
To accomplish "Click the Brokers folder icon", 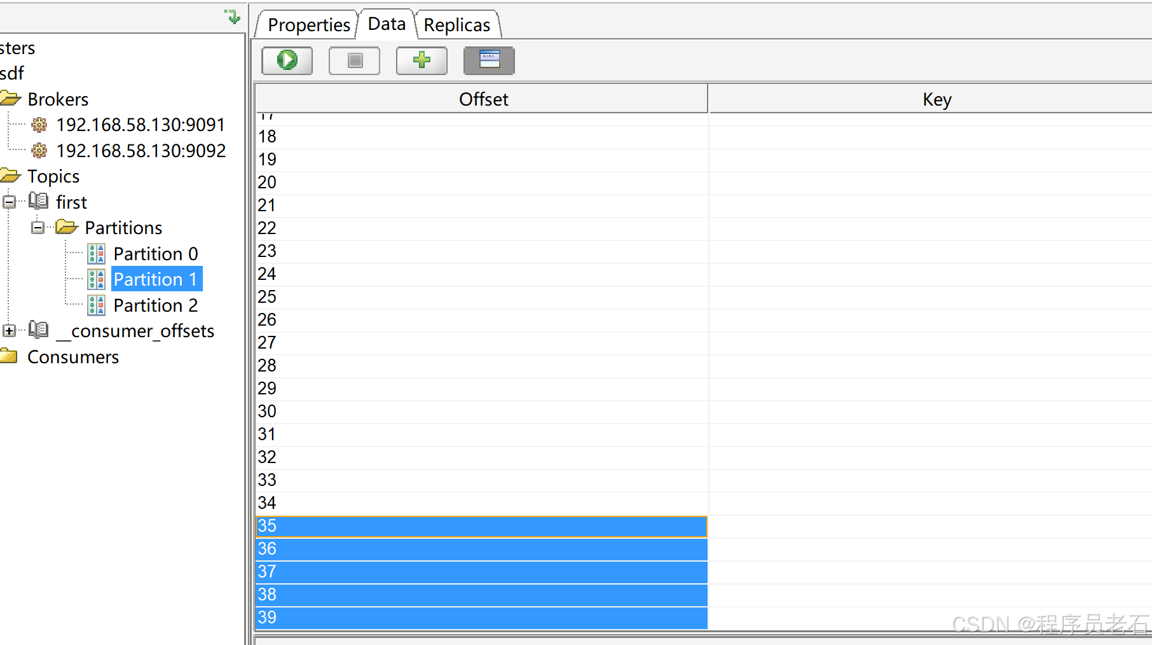I will pyautogui.click(x=11, y=99).
